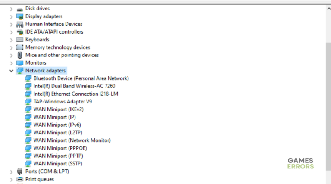Select Intel(R) Dual Band Wireless-AC 7260
Viewport: 331px width, 184px height.
[x=74, y=86]
